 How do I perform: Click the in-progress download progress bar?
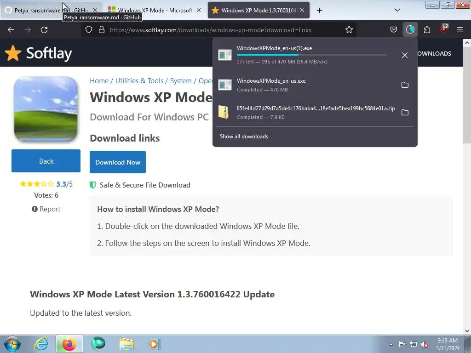[x=312, y=55]
